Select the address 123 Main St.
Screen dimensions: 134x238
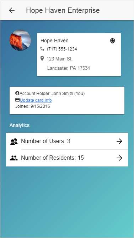coord(60,59)
